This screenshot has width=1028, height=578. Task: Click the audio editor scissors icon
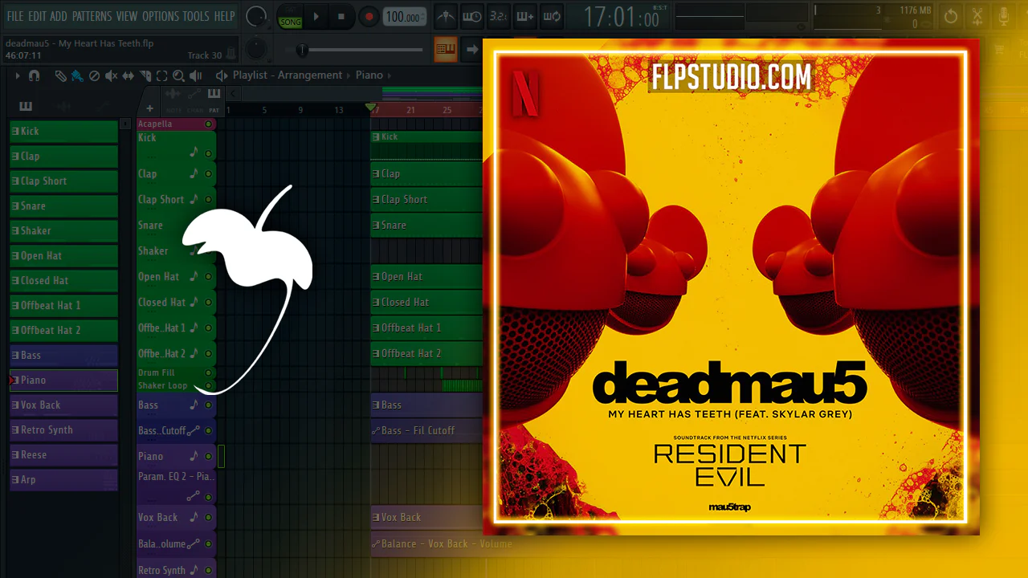coord(977,16)
